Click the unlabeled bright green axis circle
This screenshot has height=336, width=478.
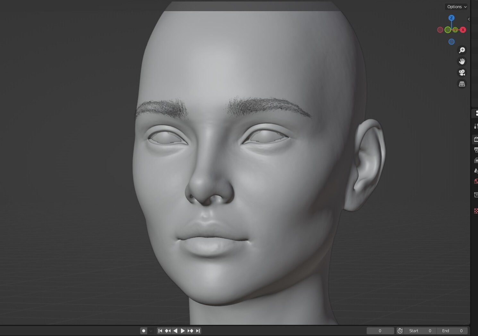click(x=448, y=30)
